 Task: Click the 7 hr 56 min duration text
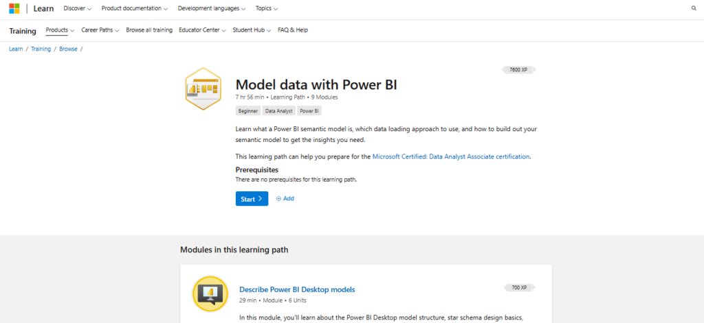point(250,97)
